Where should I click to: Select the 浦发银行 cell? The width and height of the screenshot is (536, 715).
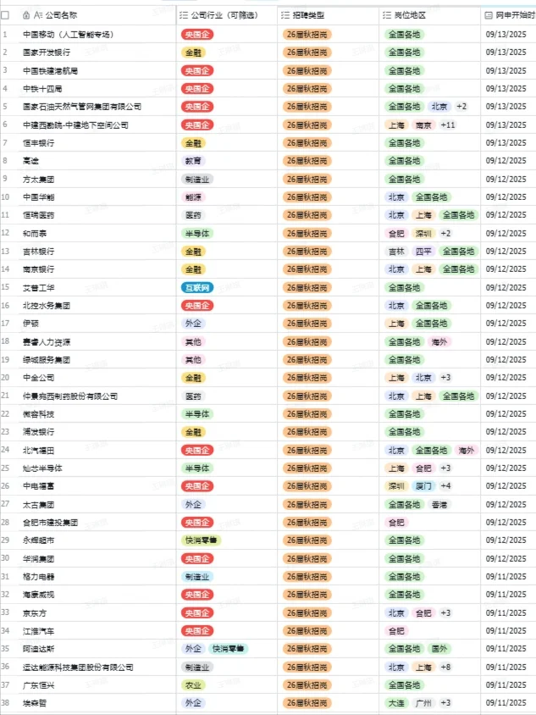[99, 432]
